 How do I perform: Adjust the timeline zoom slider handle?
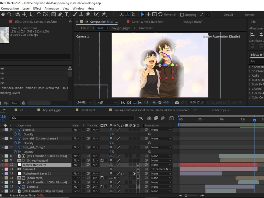click(x=186, y=196)
